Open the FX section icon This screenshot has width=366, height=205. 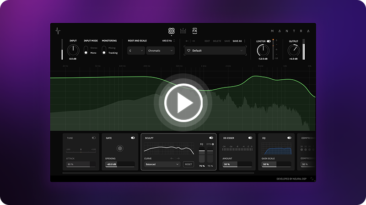(x=195, y=31)
